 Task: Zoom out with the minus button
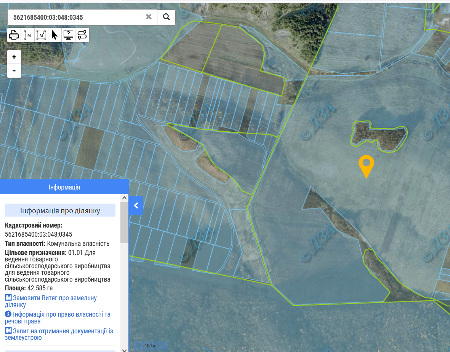(x=14, y=71)
